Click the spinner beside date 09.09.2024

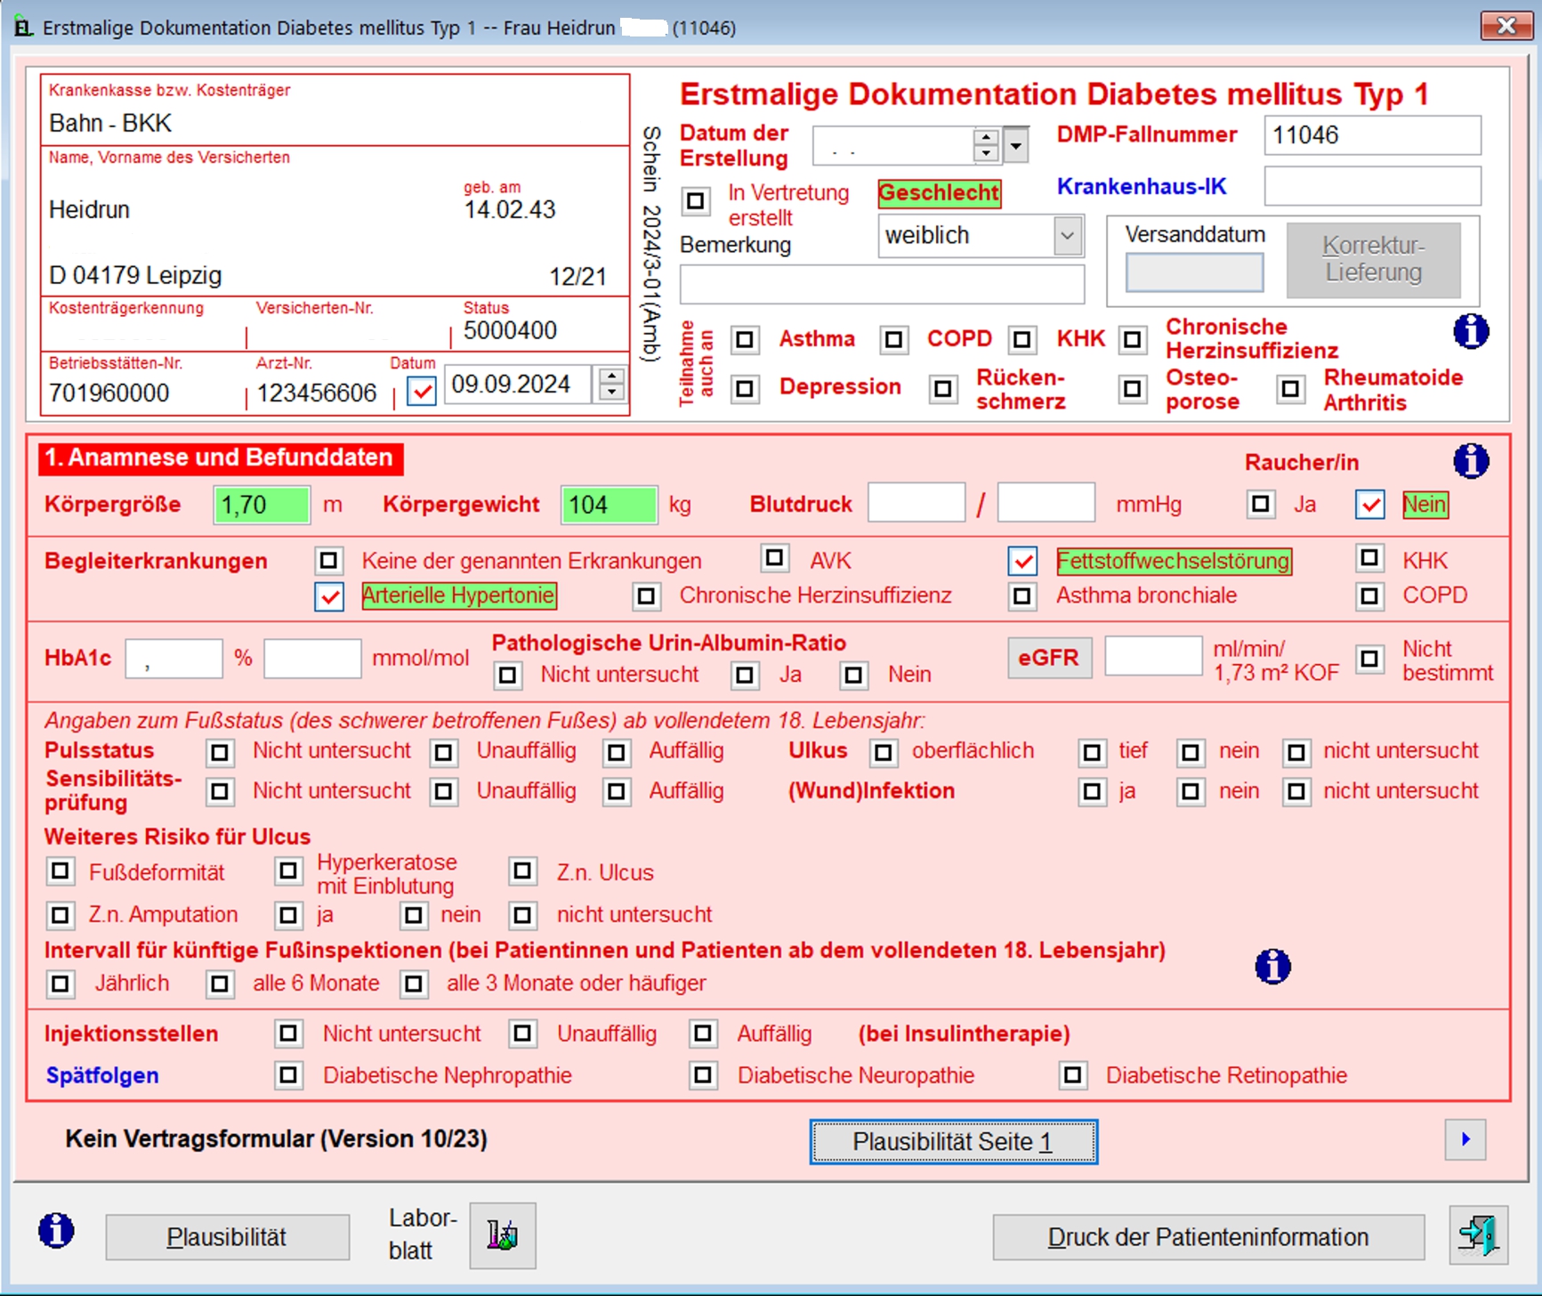pyautogui.click(x=610, y=385)
